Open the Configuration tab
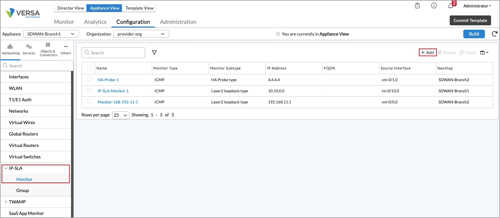 (133, 22)
